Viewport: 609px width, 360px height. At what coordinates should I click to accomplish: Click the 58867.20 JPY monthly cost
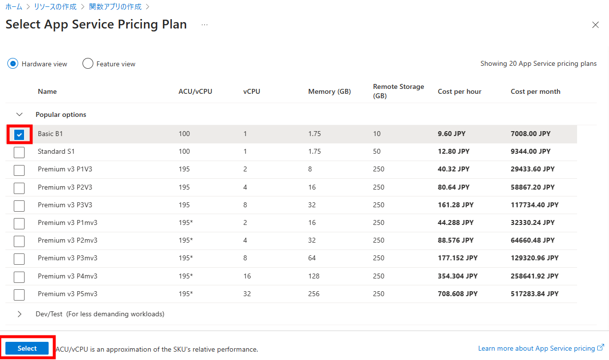[x=533, y=187]
